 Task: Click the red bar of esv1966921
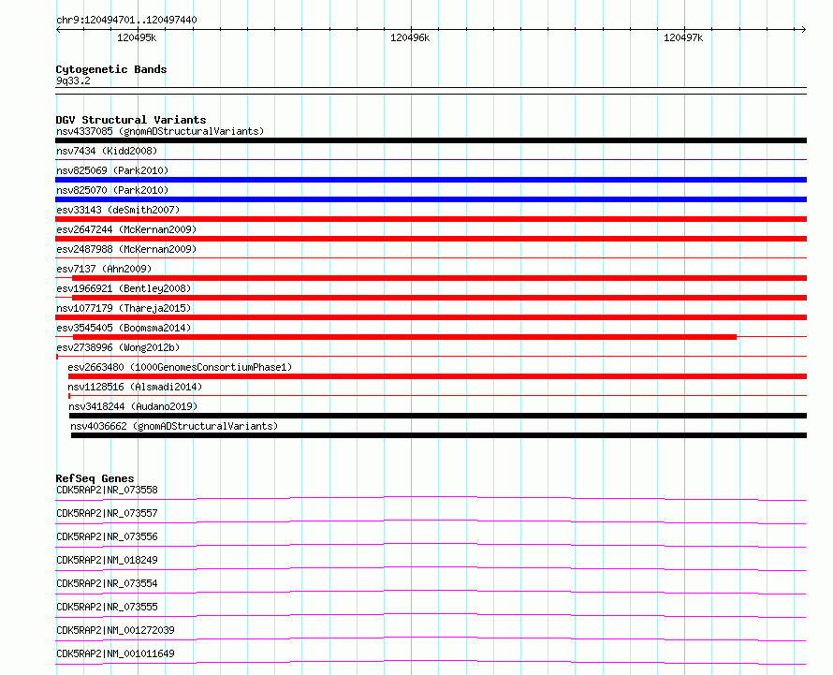point(439,298)
